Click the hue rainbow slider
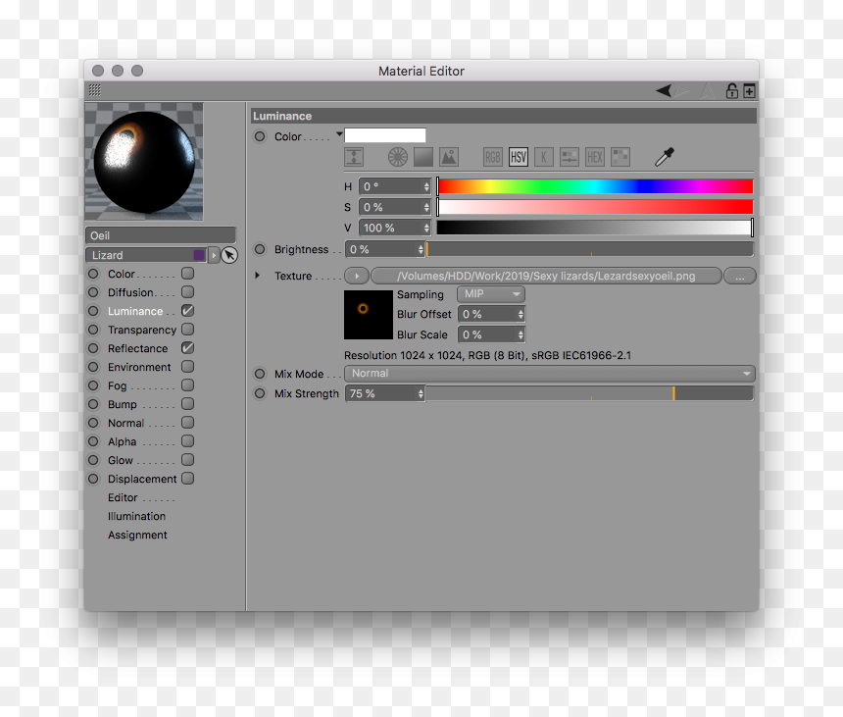 pos(595,186)
